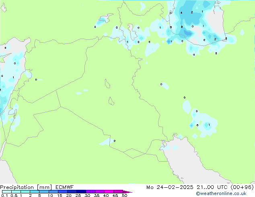Image resolution: width=255 pixels, height=197 pixels.
Task: Click the legend tick label '25'
Action: point(78,195)
